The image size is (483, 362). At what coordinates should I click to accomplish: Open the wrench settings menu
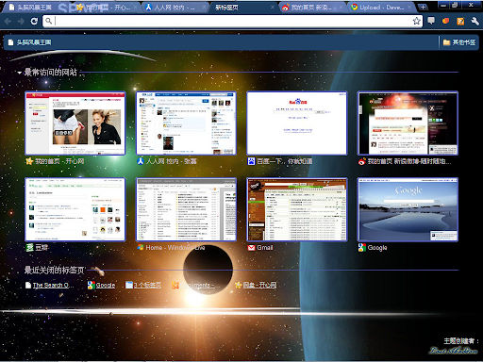pyautogui.click(x=475, y=21)
